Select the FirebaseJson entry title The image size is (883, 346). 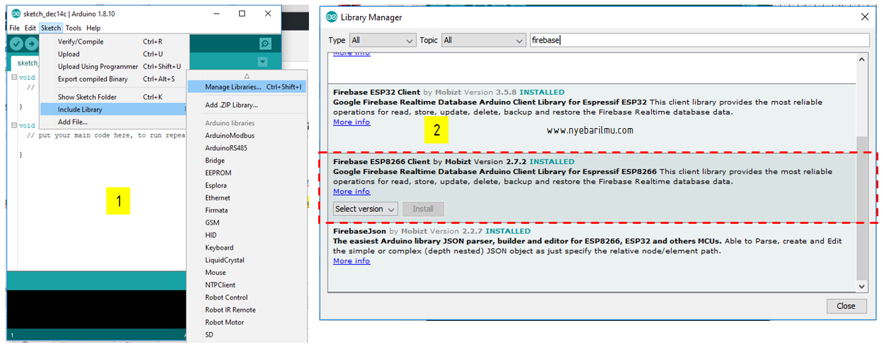359,231
